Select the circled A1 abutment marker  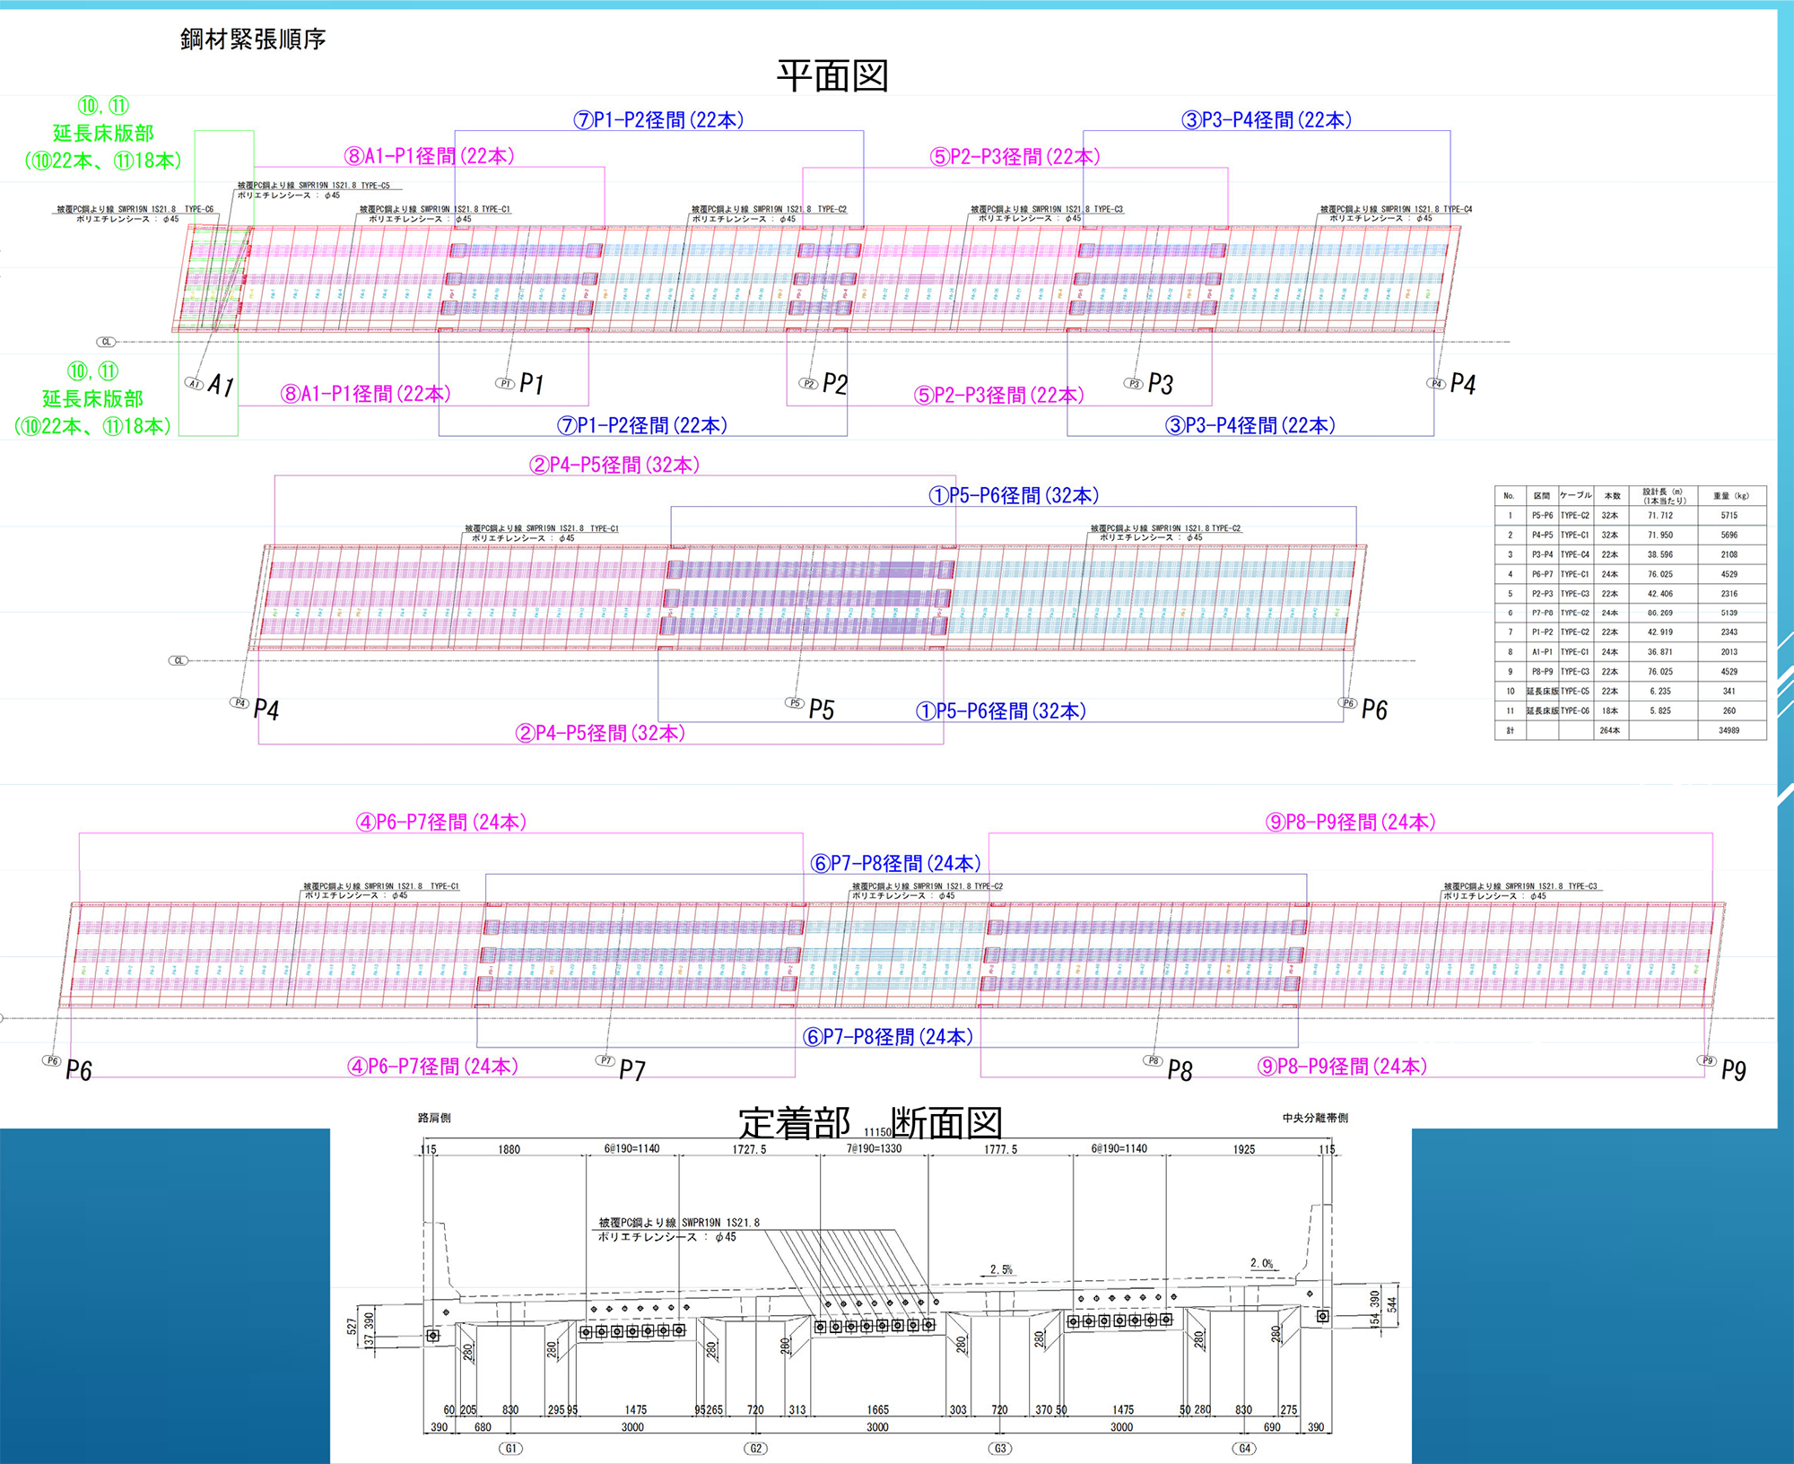click(194, 383)
